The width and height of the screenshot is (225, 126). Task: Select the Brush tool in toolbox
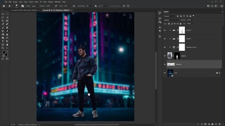point(3,28)
